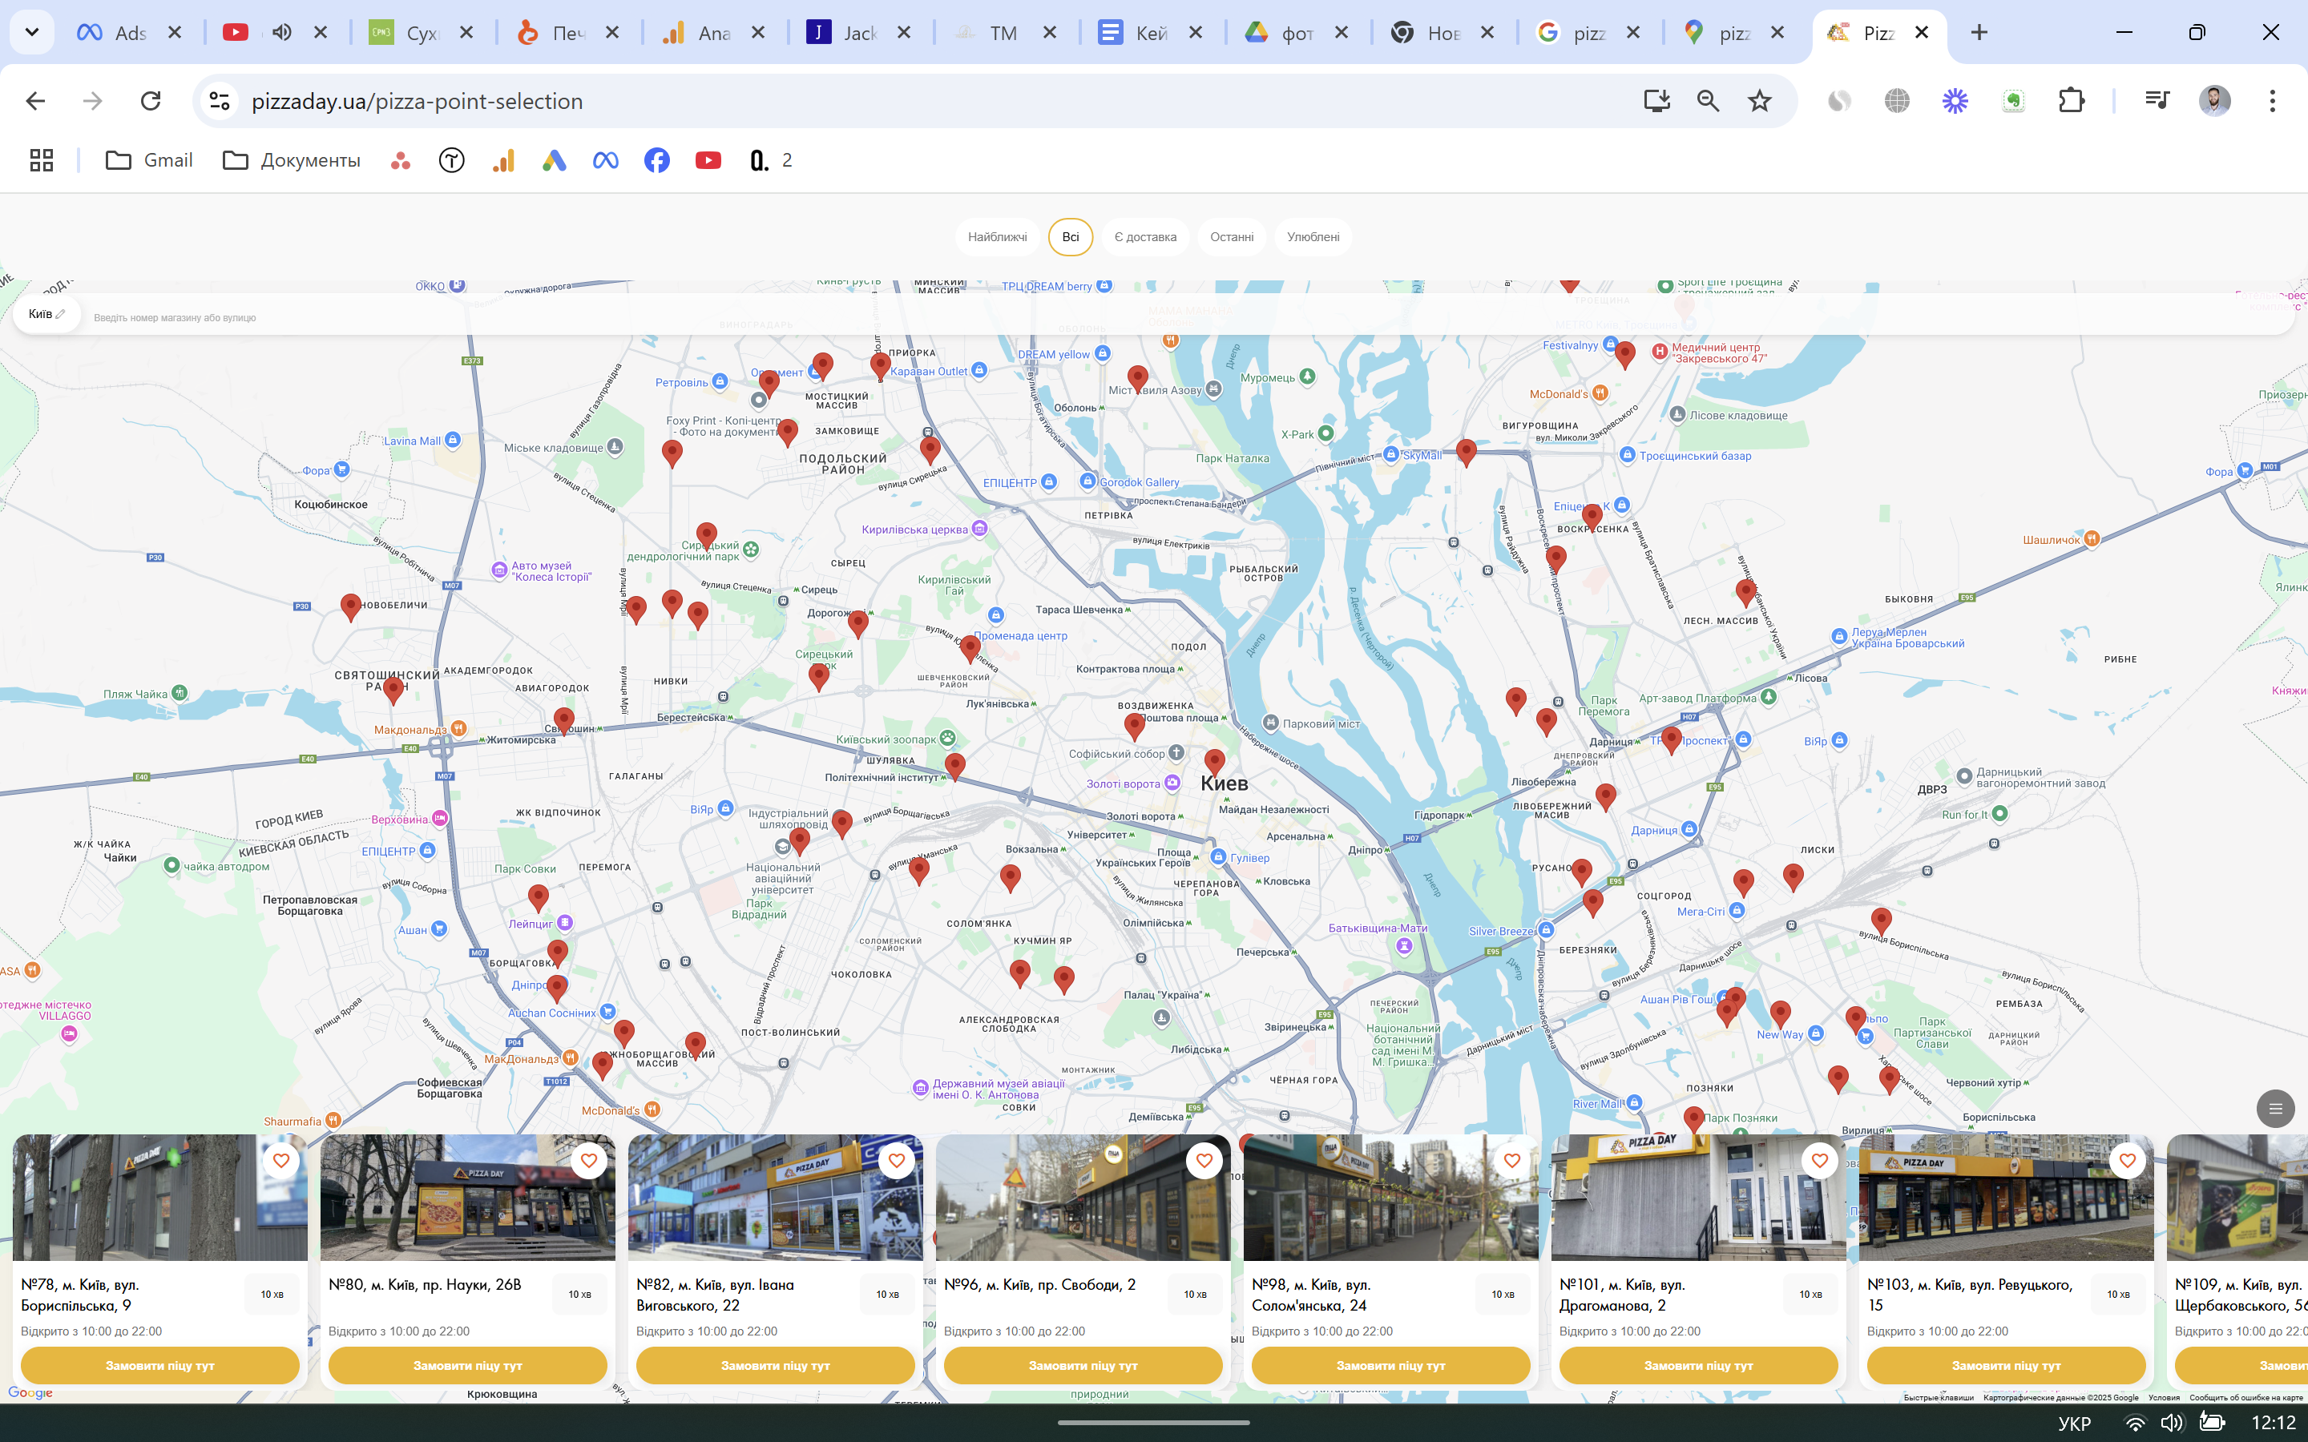The height and width of the screenshot is (1442, 2308).
Task: Open the Google Ads bookmark icon
Action: tap(554, 160)
